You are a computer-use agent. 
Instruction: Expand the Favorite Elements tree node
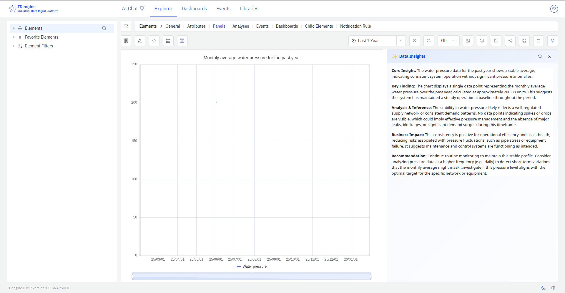coord(14,37)
